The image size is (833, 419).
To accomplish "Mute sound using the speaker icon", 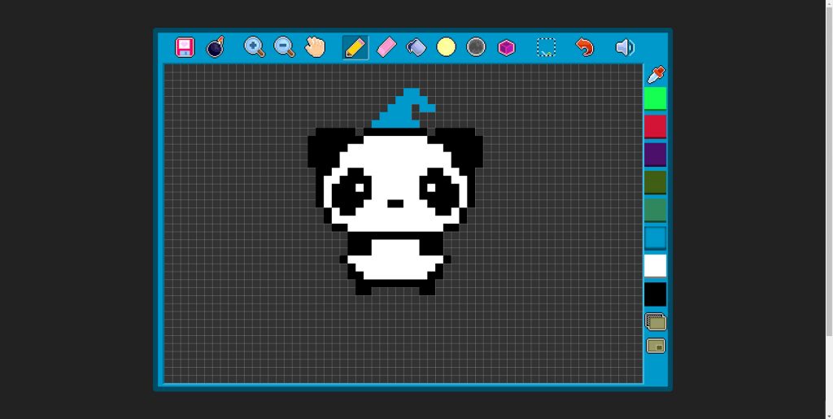I will pyautogui.click(x=625, y=47).
